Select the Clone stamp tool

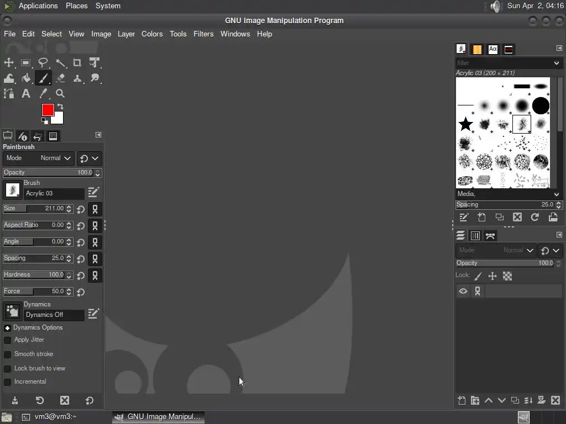click(77, 78)
